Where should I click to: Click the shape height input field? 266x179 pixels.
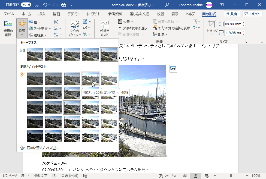[232, 24]
